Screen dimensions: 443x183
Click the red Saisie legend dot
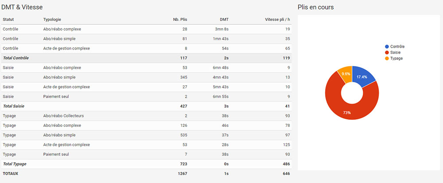click(387, 52)
